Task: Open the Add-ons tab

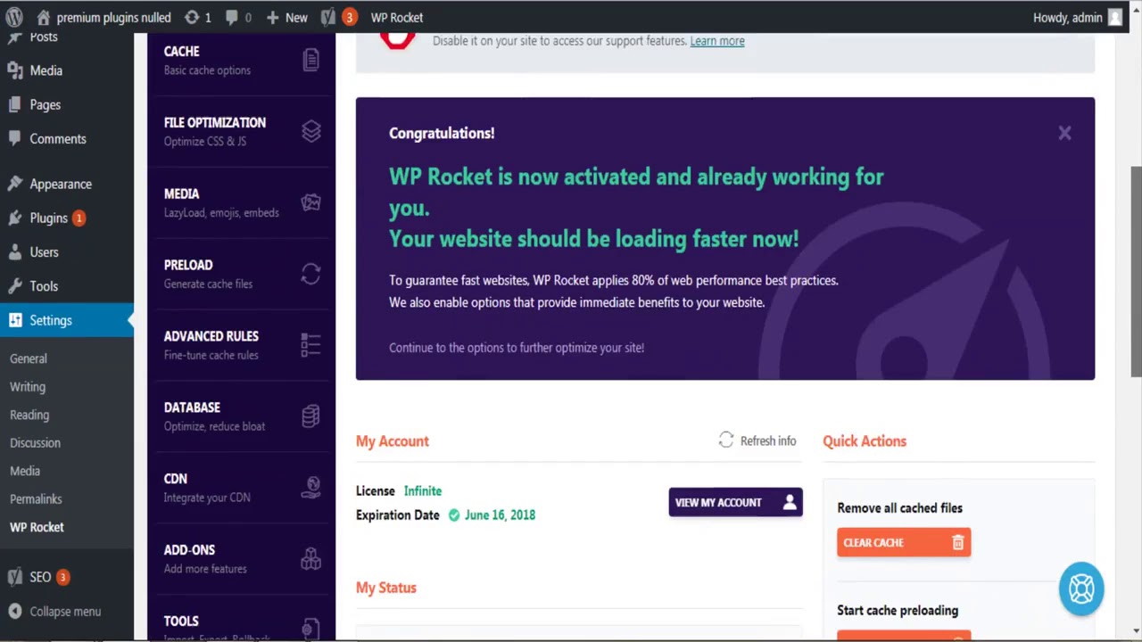Action: point(241,558)
